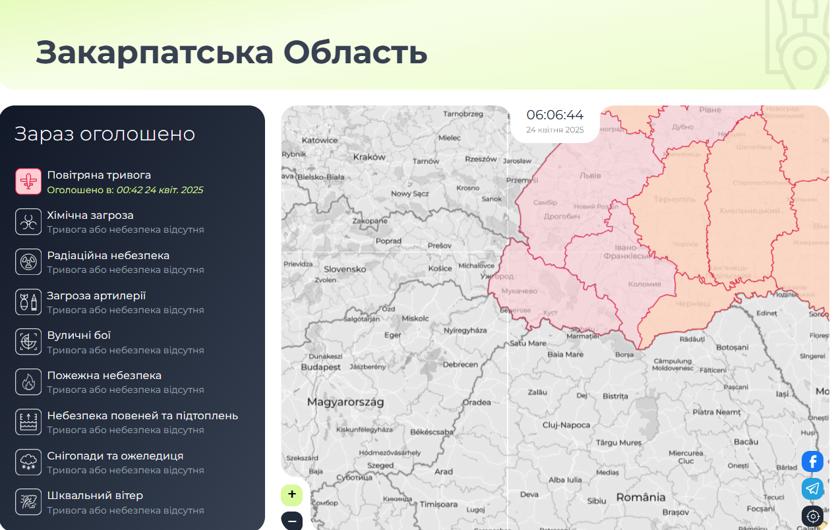Viewport: 834px width, 530px height.
Task: Click Slovensko country label on map
Action: tap(345, 269)
